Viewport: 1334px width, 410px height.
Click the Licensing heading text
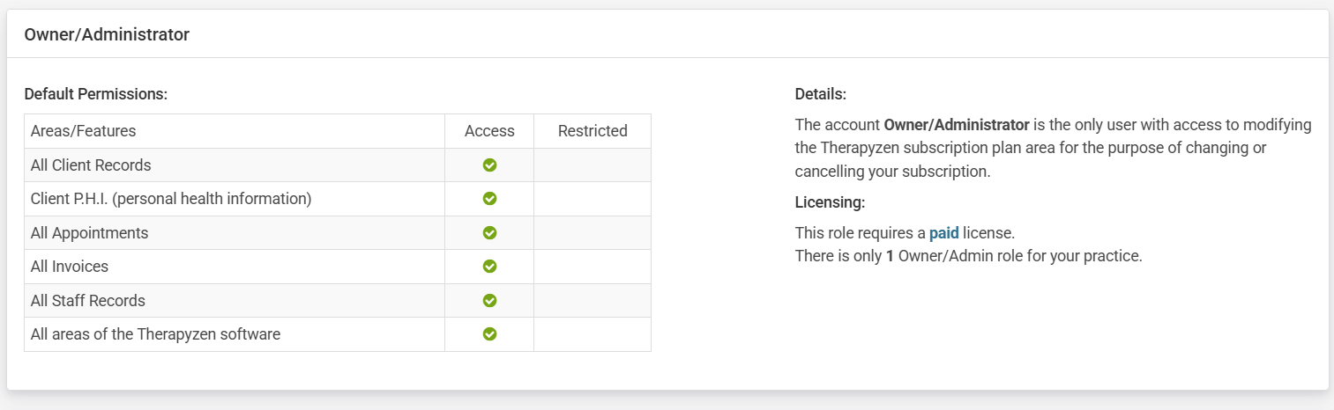[x=830, y=202]
